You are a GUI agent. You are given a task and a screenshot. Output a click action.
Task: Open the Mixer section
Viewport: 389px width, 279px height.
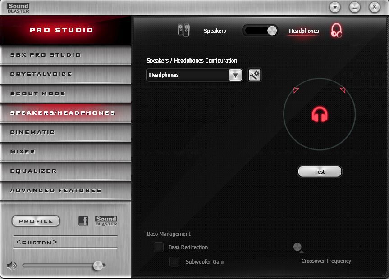[66, 151]
